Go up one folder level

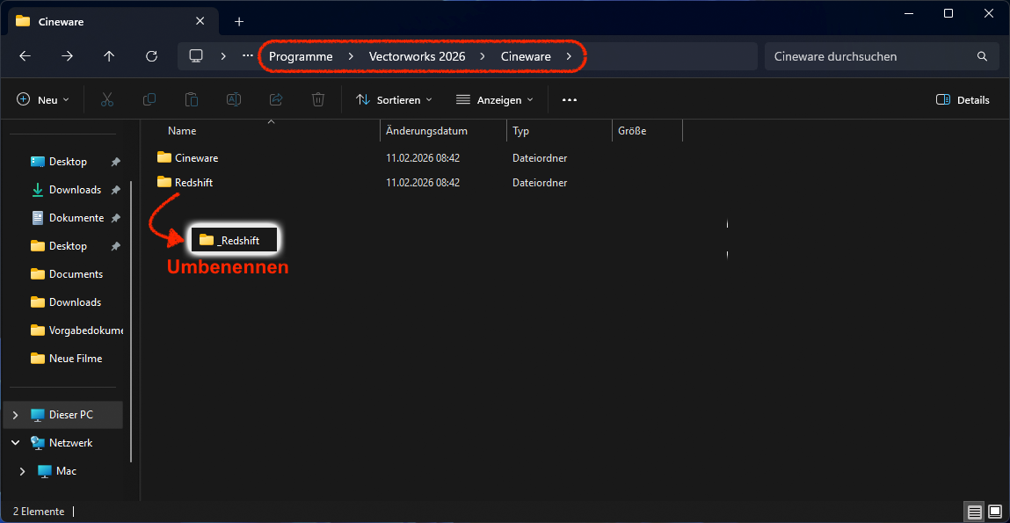(109, 56)
